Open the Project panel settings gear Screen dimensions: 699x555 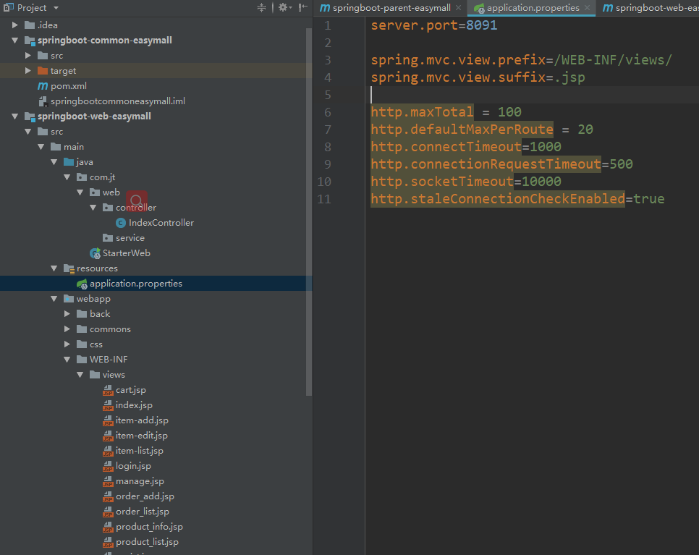pyautogui.click(x=284, y=7)
